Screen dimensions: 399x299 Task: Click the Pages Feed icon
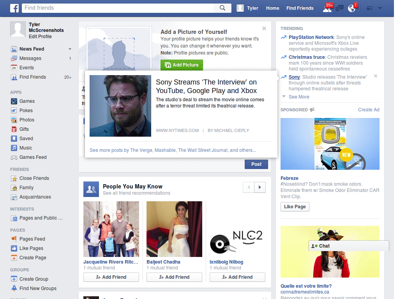[x=14, y=239]
